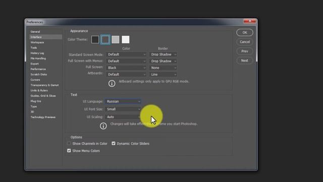Open Artboards border dropdown showing Line
323x182 pixels.
[163, 74]
